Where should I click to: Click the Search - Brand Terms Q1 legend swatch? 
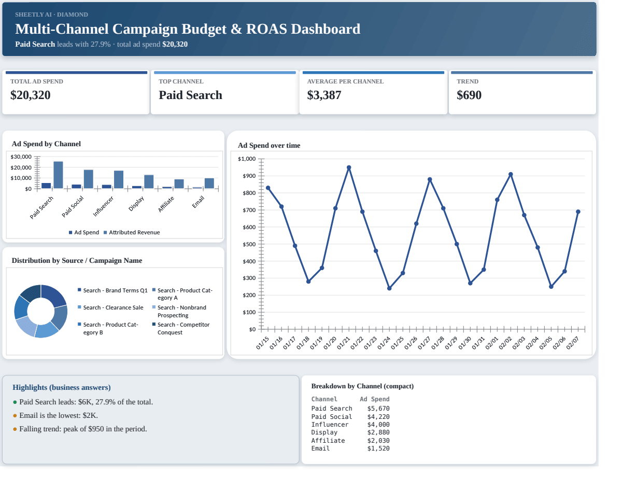point(79,290)
